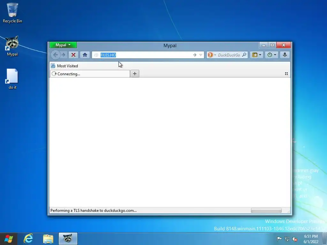
Task: Select the Recycle Bin desktop icon
Action: [12, 13]
